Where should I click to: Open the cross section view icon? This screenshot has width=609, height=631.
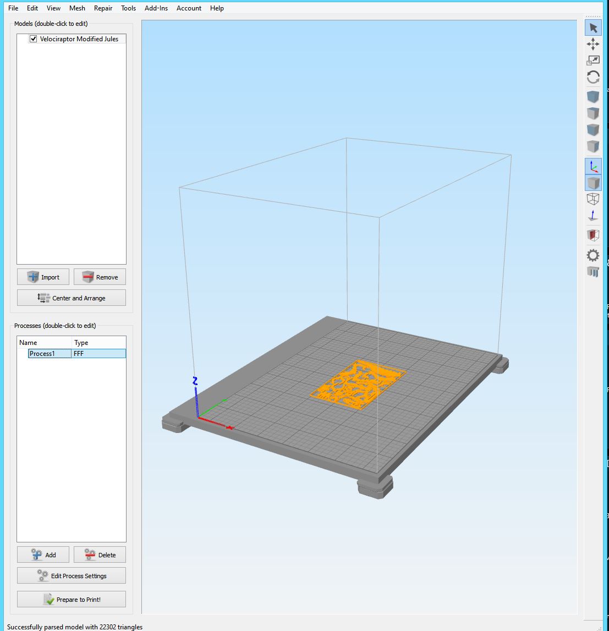[x=593, y=235]
